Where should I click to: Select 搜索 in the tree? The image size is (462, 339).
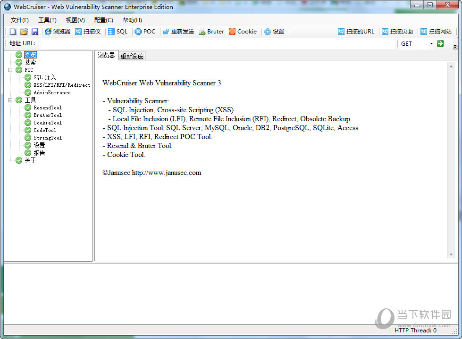pos(30,62)
